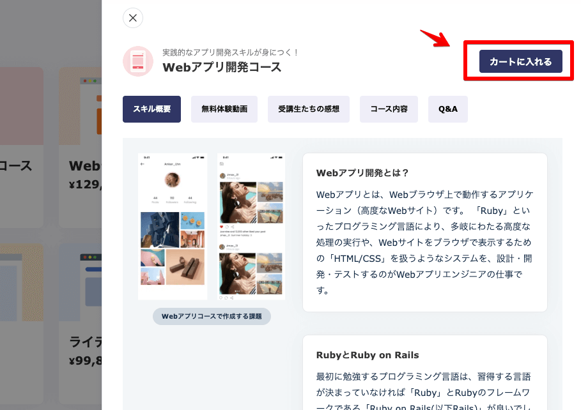Click the camera icon atop feed mockup
Screen dimensions: 581x410
(221, 164)
